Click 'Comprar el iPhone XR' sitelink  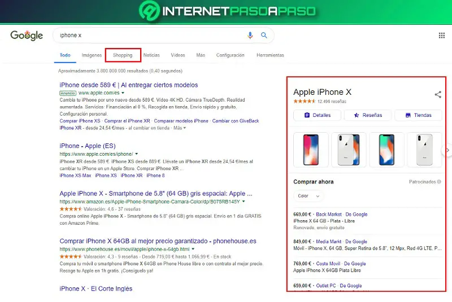[x=127, y=121]
